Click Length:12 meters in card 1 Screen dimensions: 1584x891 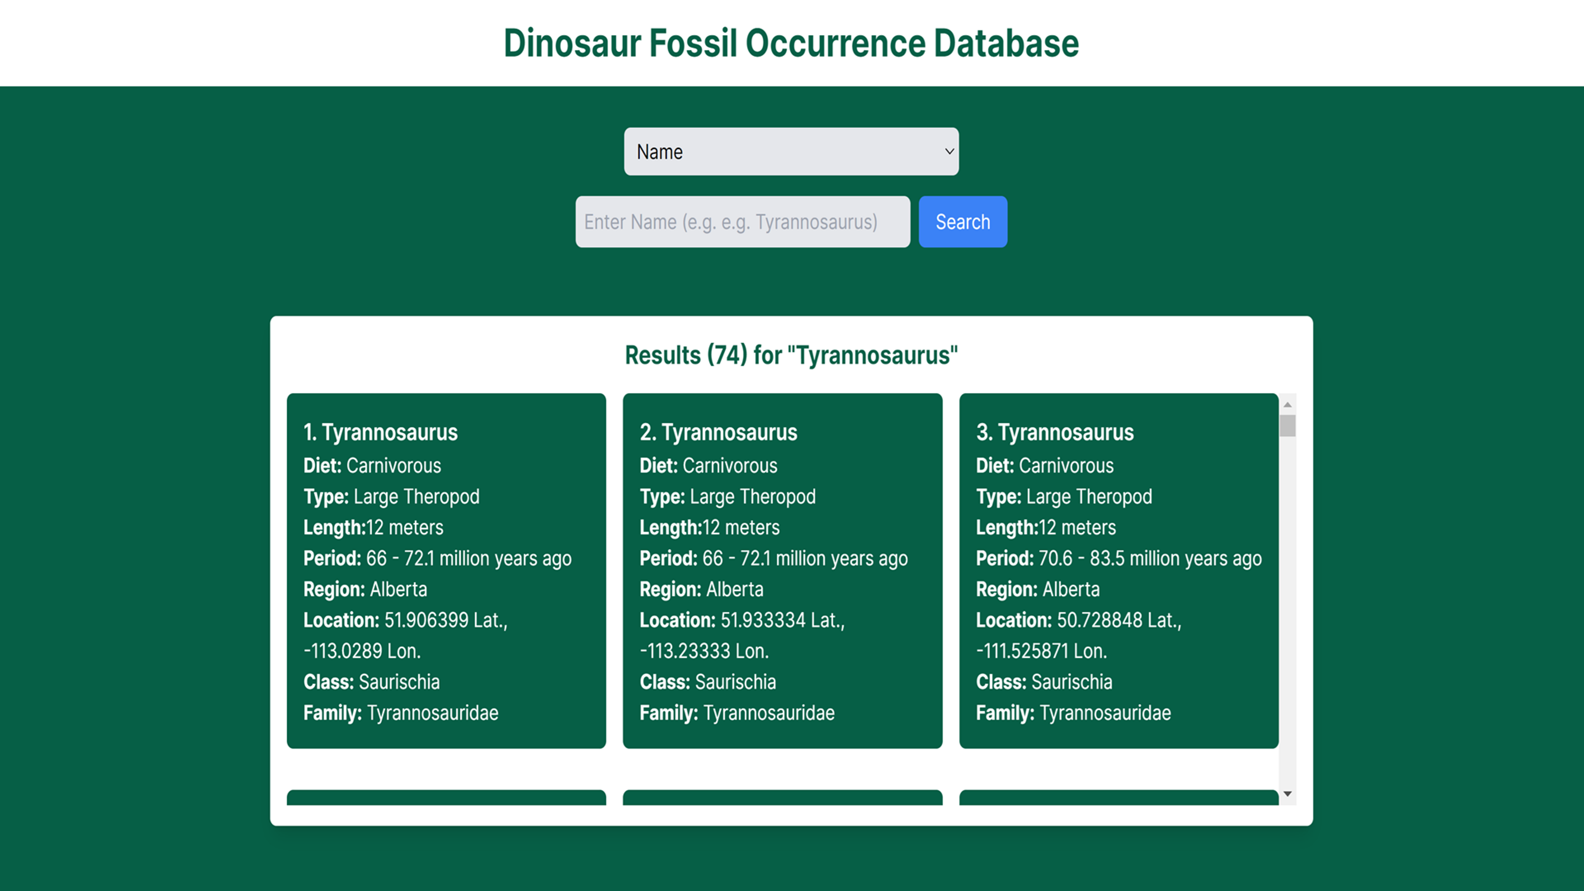click(373, 528)
